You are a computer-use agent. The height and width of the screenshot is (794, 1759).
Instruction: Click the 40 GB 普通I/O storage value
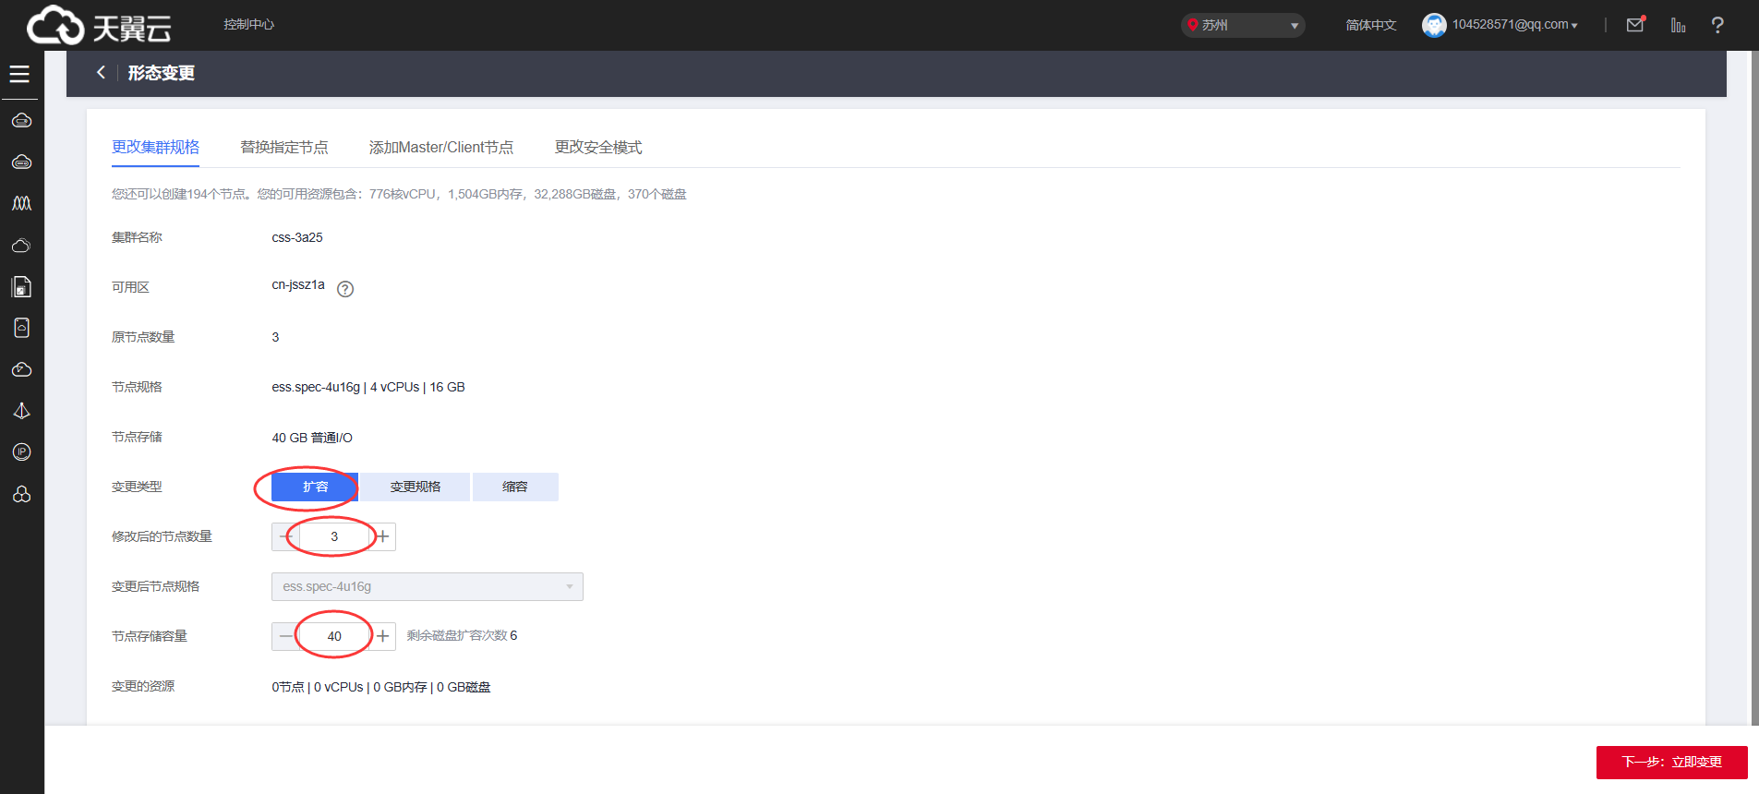click(312, 438)
